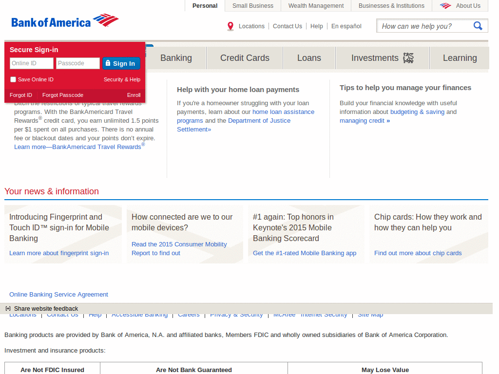Select the Personal tab
The image size is (499, 374).
click(205, 6)
